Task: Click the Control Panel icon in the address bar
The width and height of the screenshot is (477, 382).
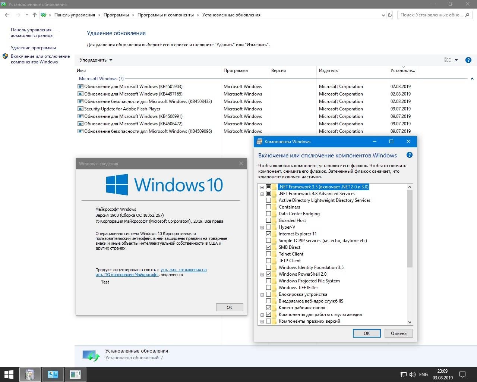Action: coord(44,15)
